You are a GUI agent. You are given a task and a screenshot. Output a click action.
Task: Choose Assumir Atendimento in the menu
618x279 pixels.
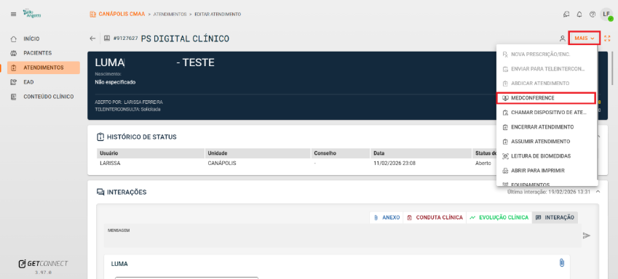(x=547, y=142)
